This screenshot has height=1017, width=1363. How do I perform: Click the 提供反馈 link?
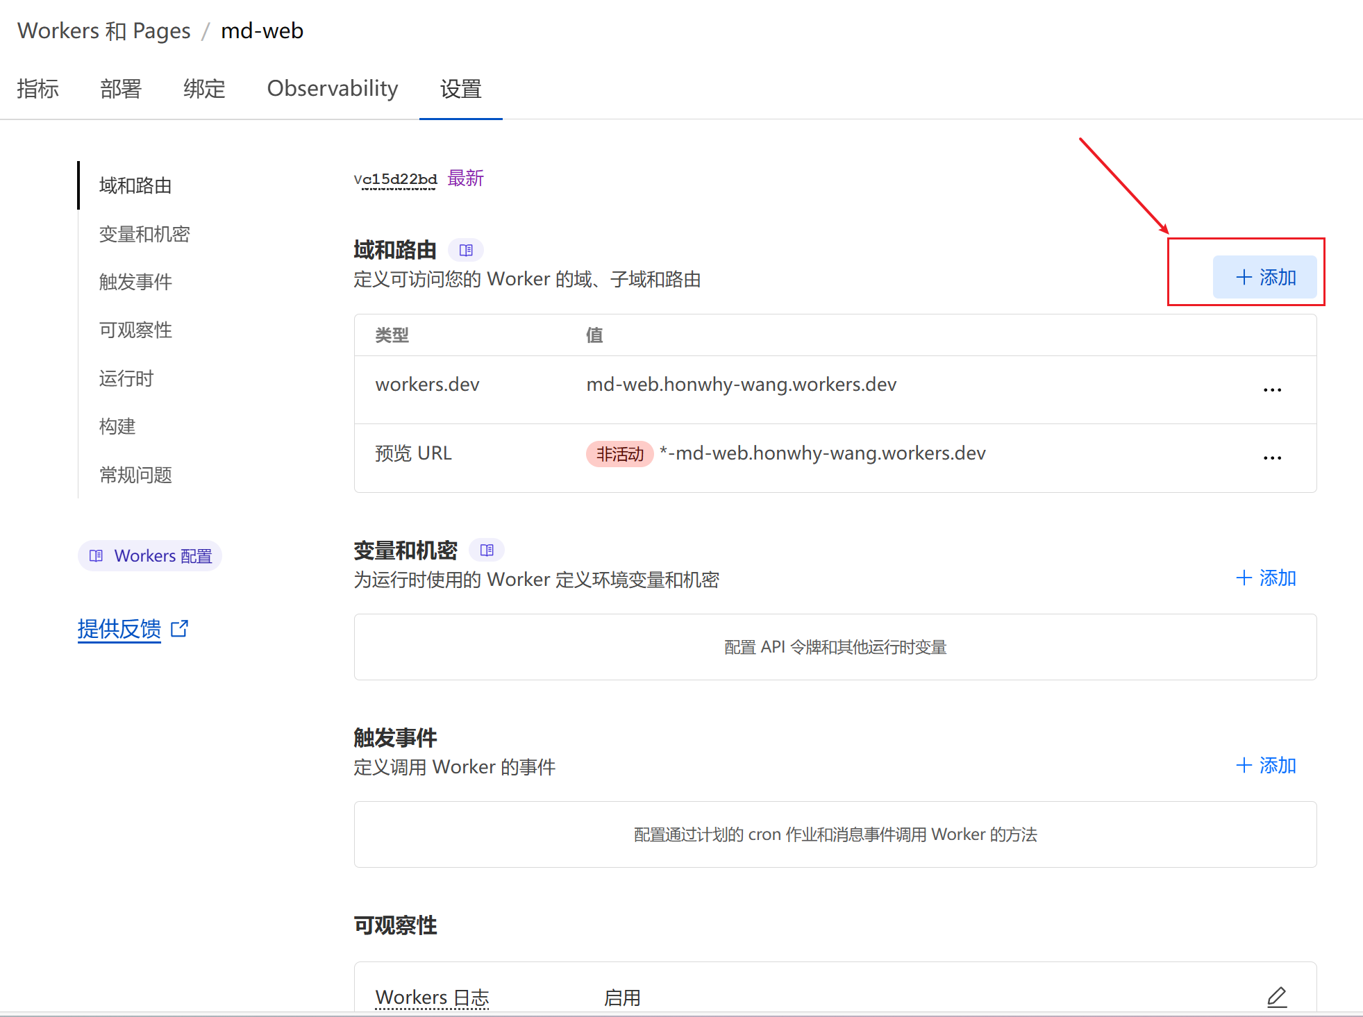(119, 629)
